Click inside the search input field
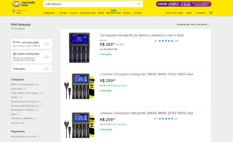 tap(89, 4)
